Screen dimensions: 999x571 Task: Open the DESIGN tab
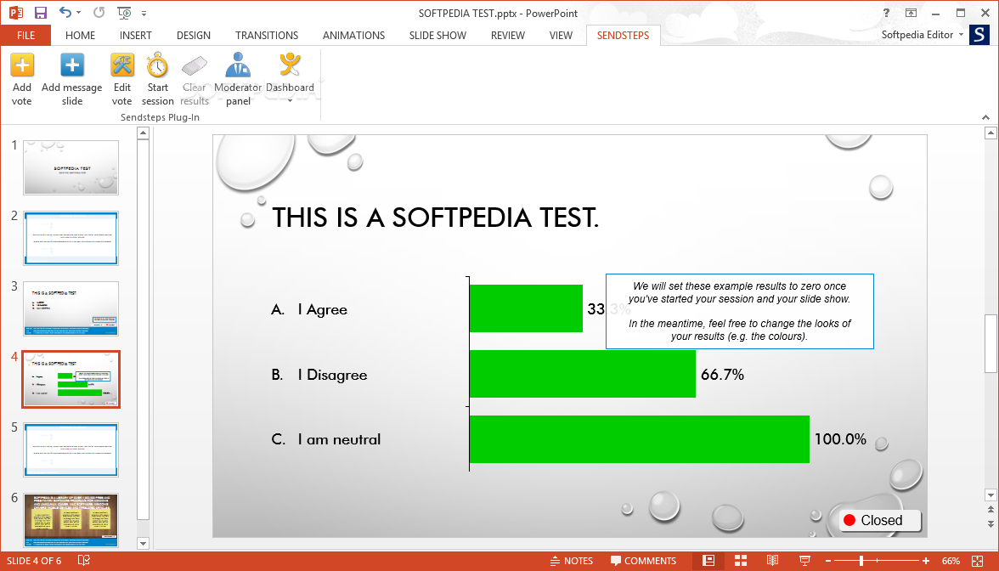(194, 35)
